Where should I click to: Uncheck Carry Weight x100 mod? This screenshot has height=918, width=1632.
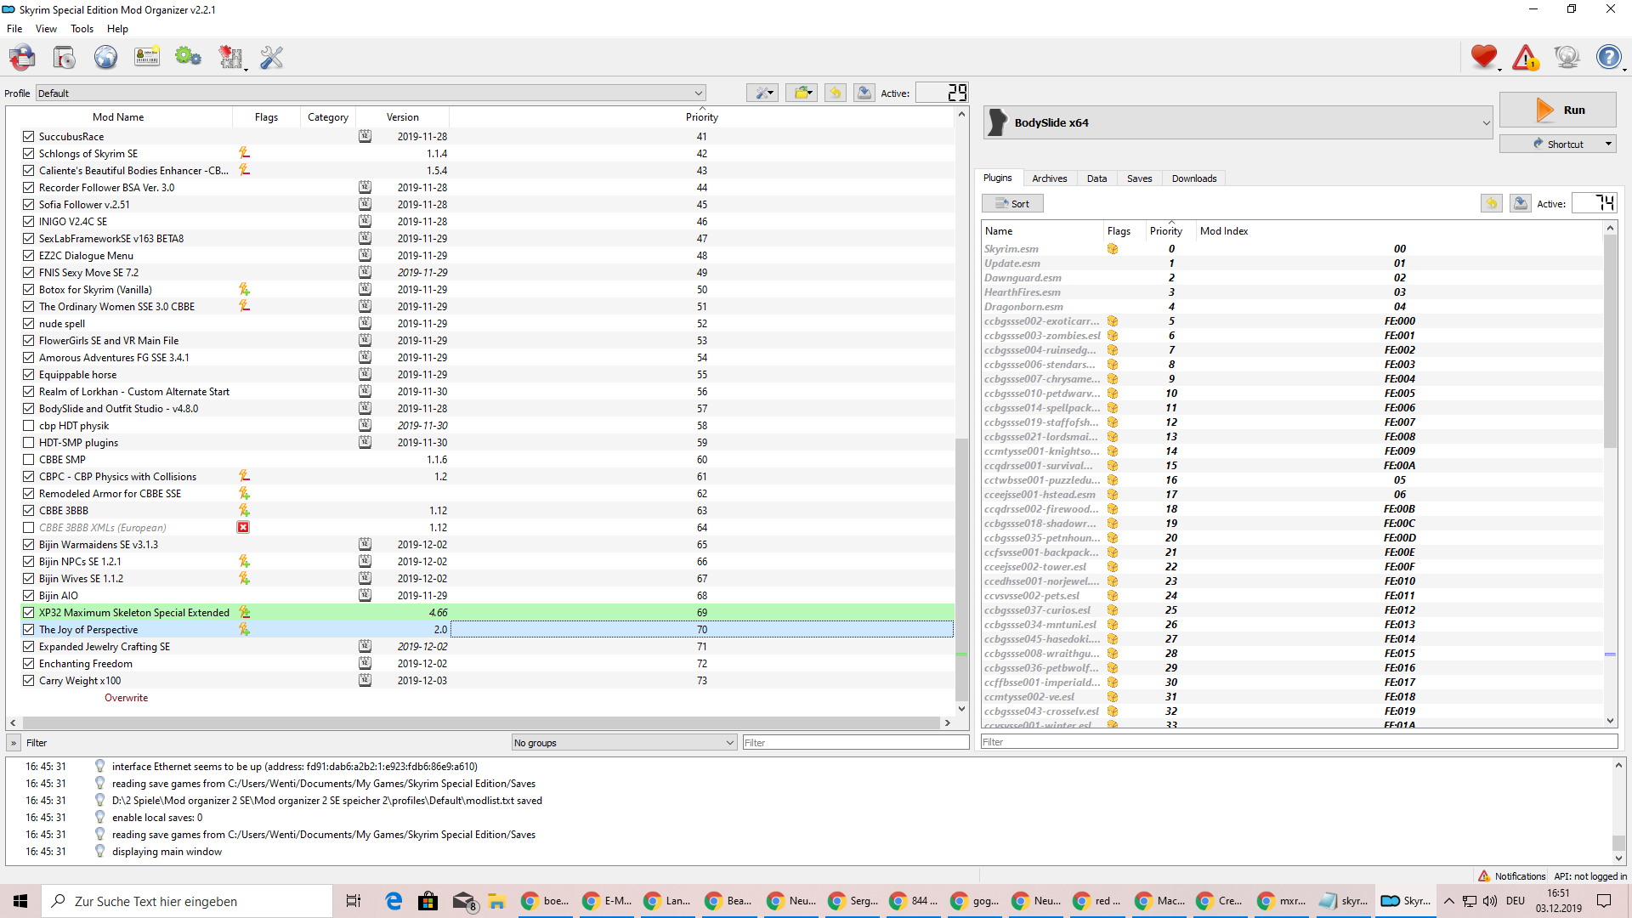click(29, 680)
